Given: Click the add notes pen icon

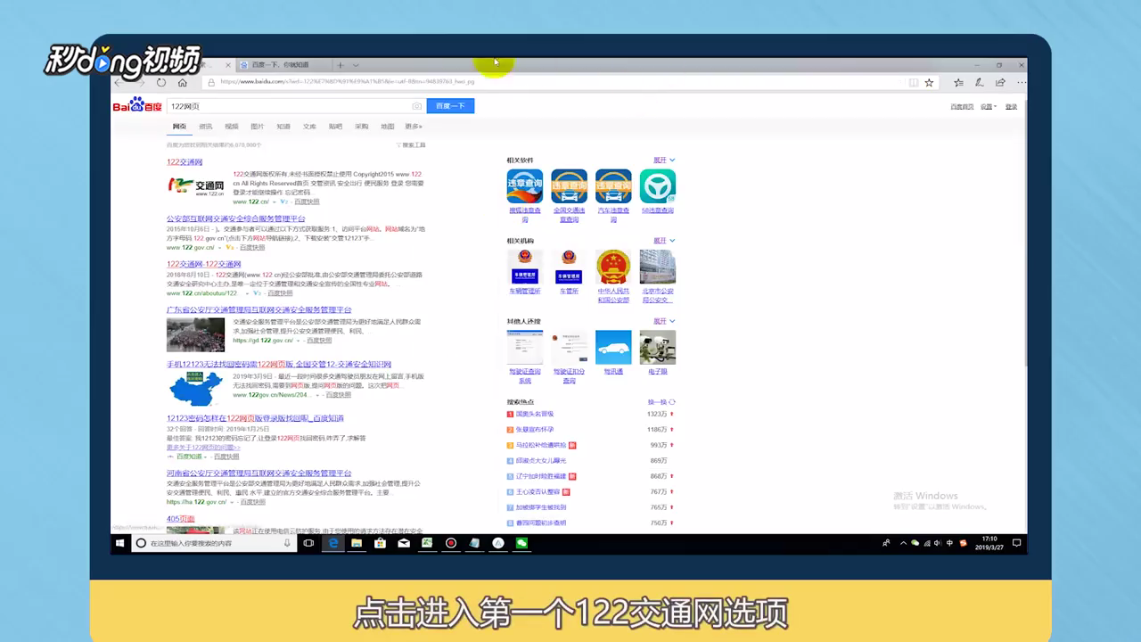Looking at the screenshot, I should click(x=979, y=82).
